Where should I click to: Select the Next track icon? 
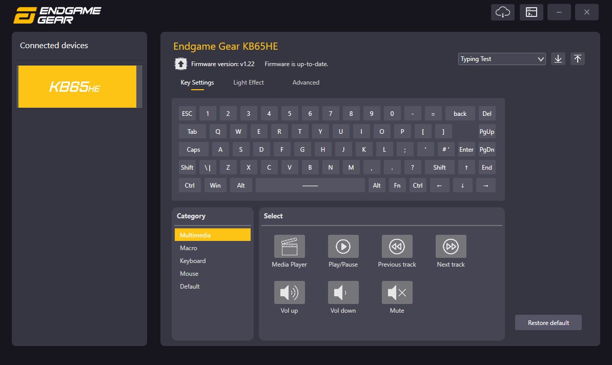point(451,247)
